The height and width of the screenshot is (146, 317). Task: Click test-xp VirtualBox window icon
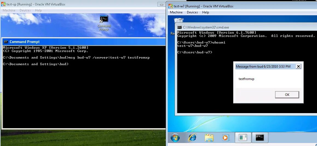tap(3, 4)
